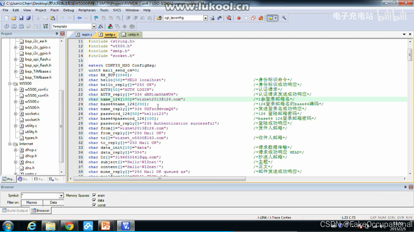
Task: Toggle the eram memory space checkbox
Action: (x=94, y=195)
